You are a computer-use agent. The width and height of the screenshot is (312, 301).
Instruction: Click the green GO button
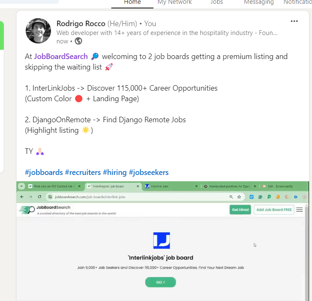pos(160,282)
